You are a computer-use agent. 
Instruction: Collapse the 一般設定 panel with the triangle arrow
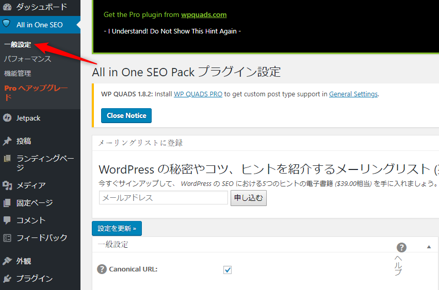(429, 247)
